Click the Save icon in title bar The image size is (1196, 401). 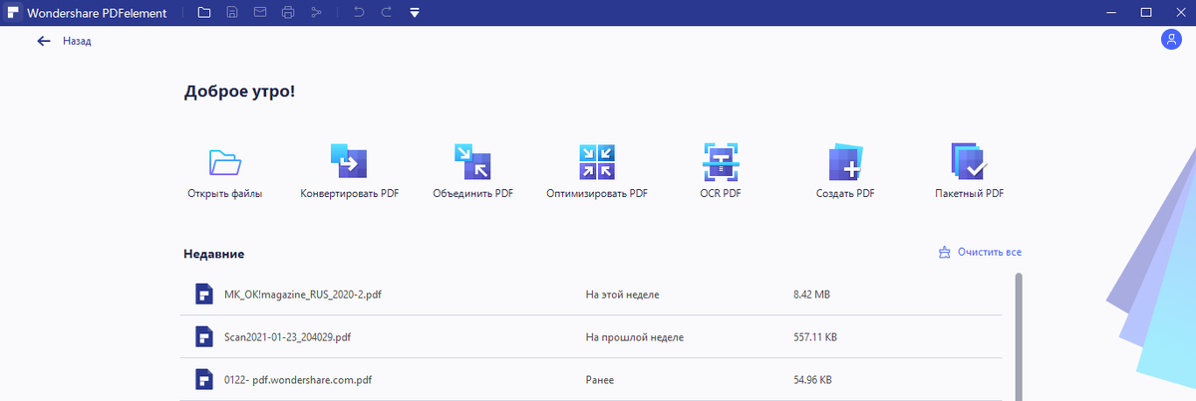click(x=232, y=13)
